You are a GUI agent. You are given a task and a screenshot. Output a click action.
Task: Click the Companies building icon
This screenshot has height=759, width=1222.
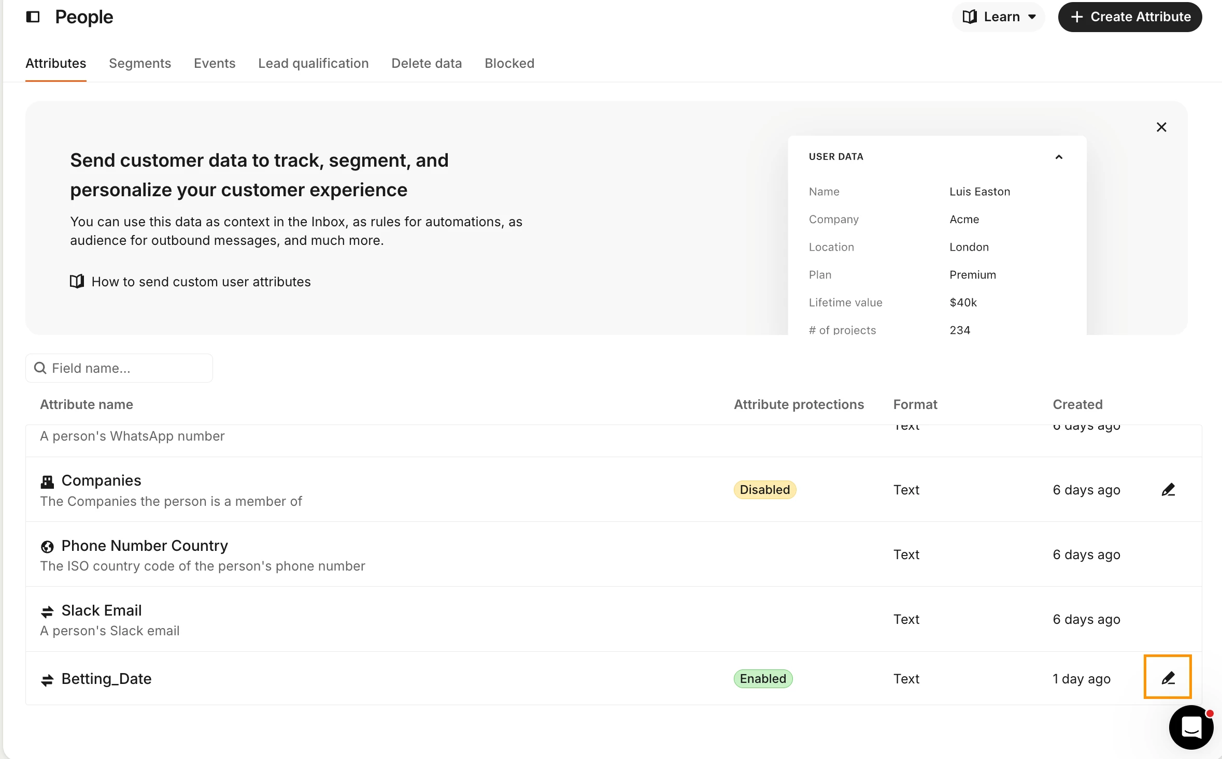[x=47, y=481]
